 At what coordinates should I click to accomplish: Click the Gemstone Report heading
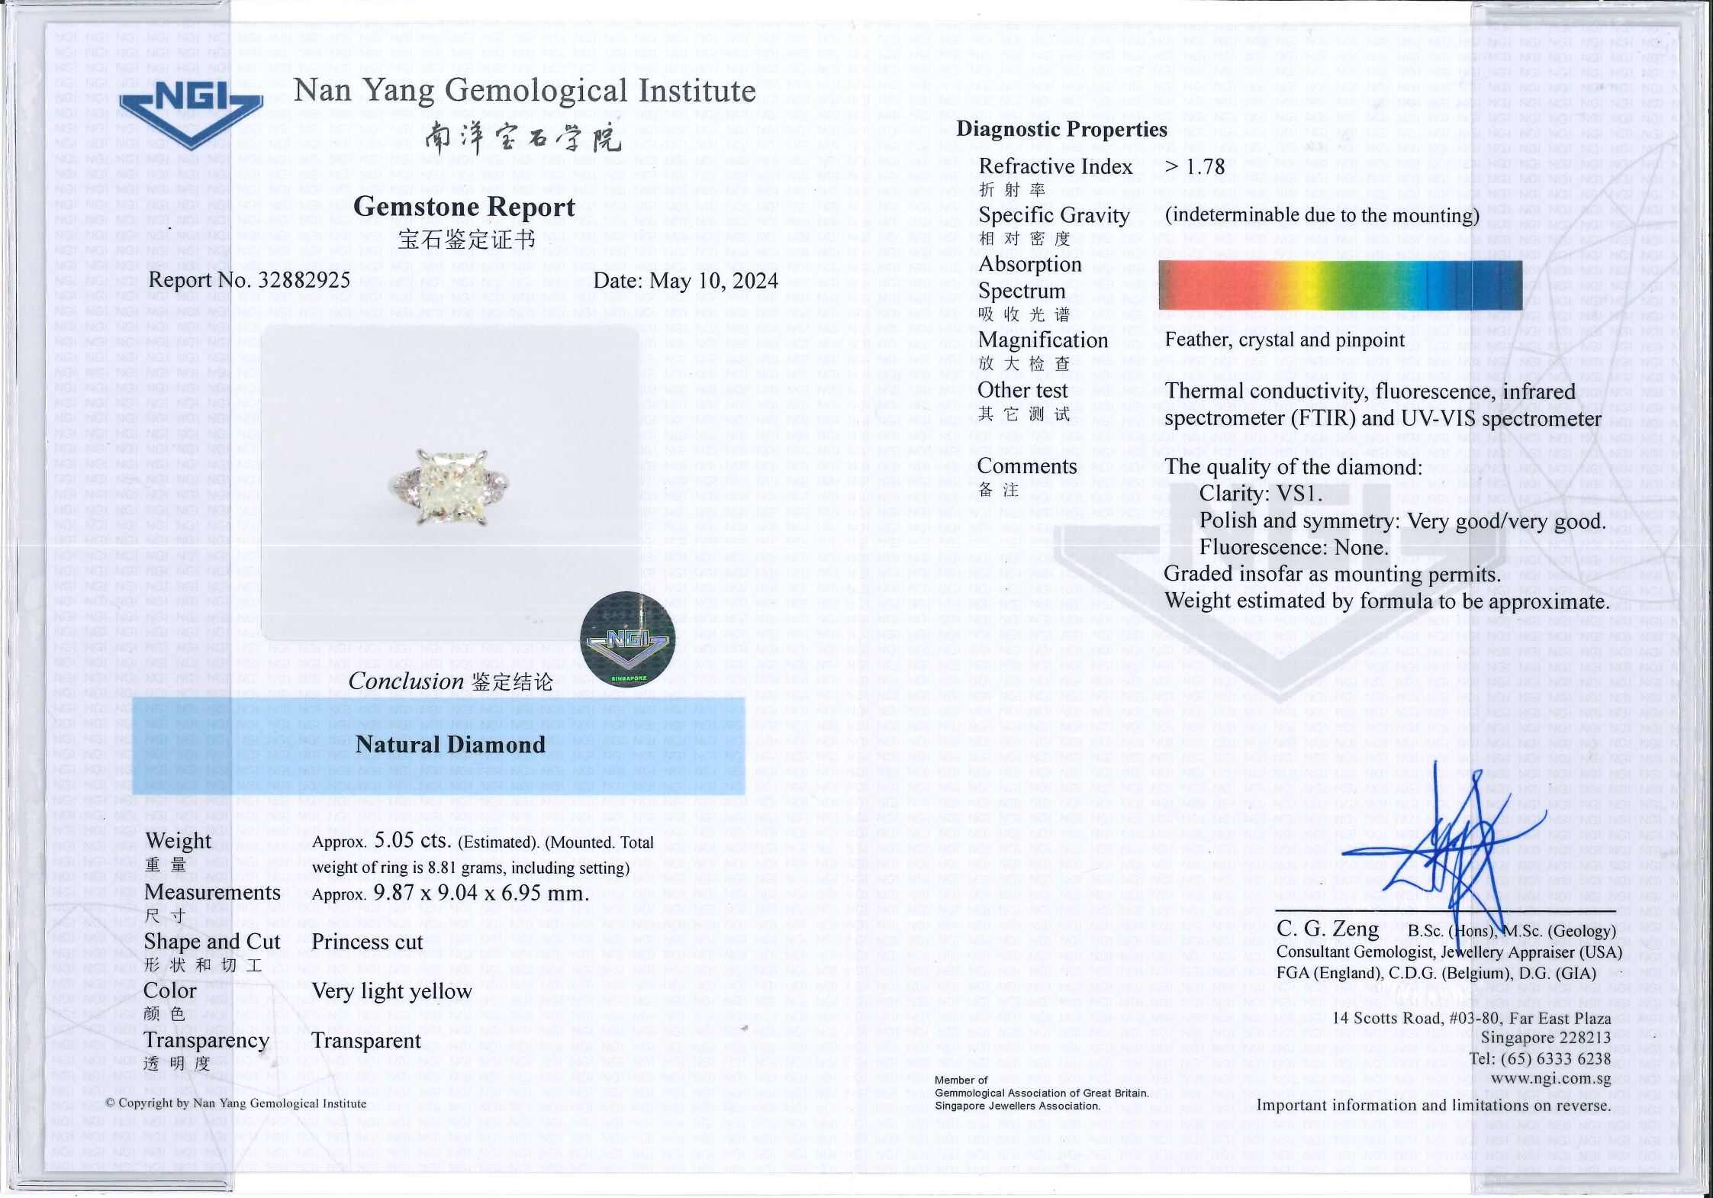(464, 208)
